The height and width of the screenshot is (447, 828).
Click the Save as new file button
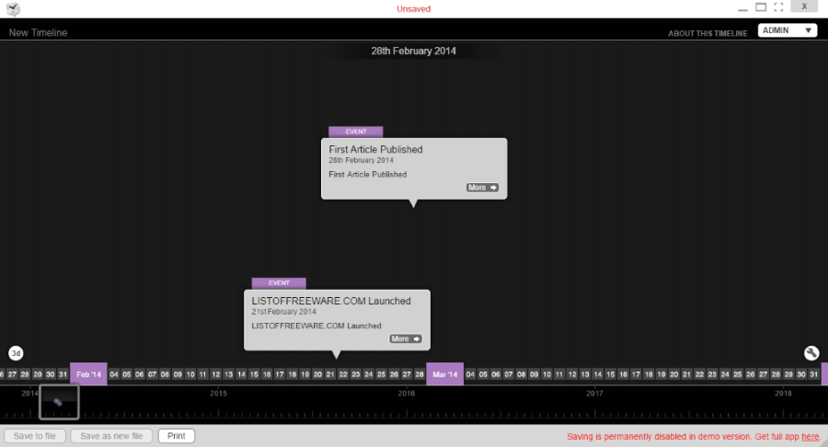[x=111, y=436]
